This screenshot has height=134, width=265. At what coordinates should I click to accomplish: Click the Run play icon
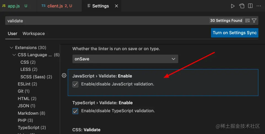pyautogui.click(x=233, y=6)
